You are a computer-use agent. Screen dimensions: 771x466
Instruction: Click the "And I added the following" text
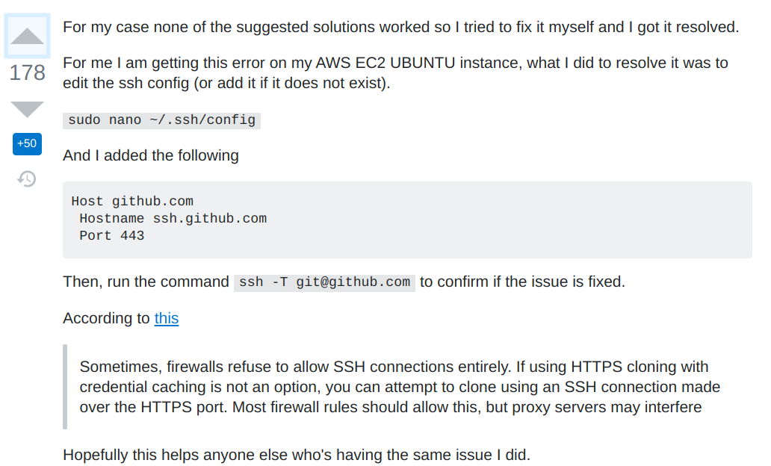click(151, 155)
